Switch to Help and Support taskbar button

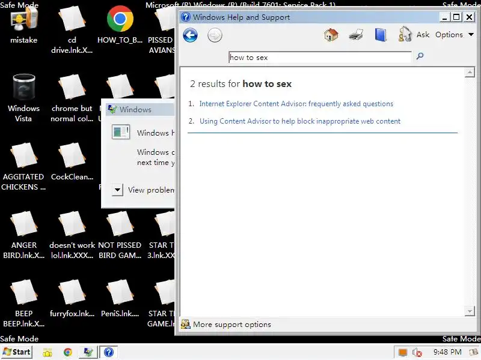pyautogui.click(x=109, y=352)
